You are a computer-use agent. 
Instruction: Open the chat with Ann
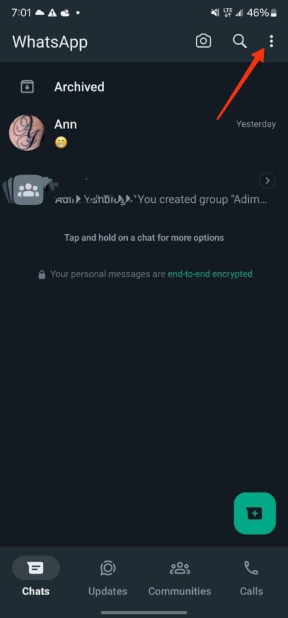(144, 133)
